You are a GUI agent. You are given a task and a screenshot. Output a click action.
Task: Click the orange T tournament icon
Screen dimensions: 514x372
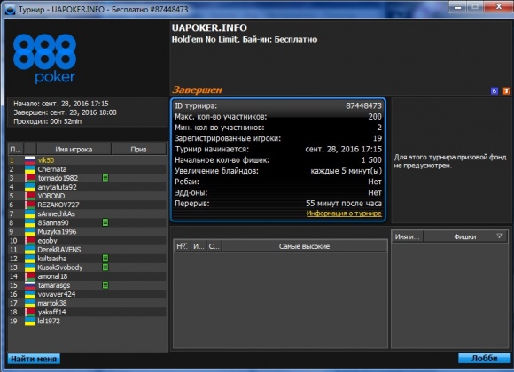[x=506, y=91]
